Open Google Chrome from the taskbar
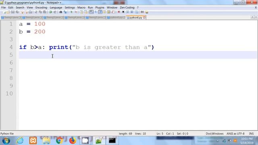This screenshot has width=258, height=145. [59, 141]
